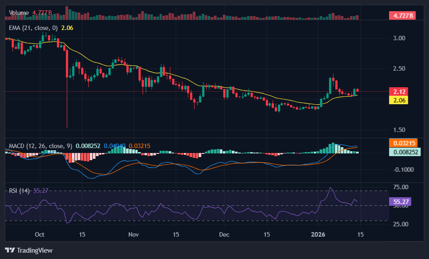Click the red 4.727B volume axis label
Image resolution: width=429 pixels, height=259 pixels.
pyautogui.click(x=402, y=16)
